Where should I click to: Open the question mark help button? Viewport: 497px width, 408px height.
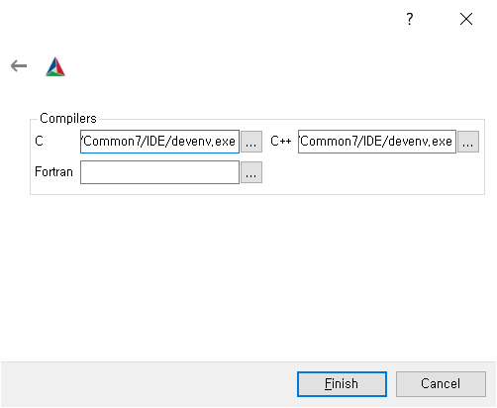click(410, 19)
